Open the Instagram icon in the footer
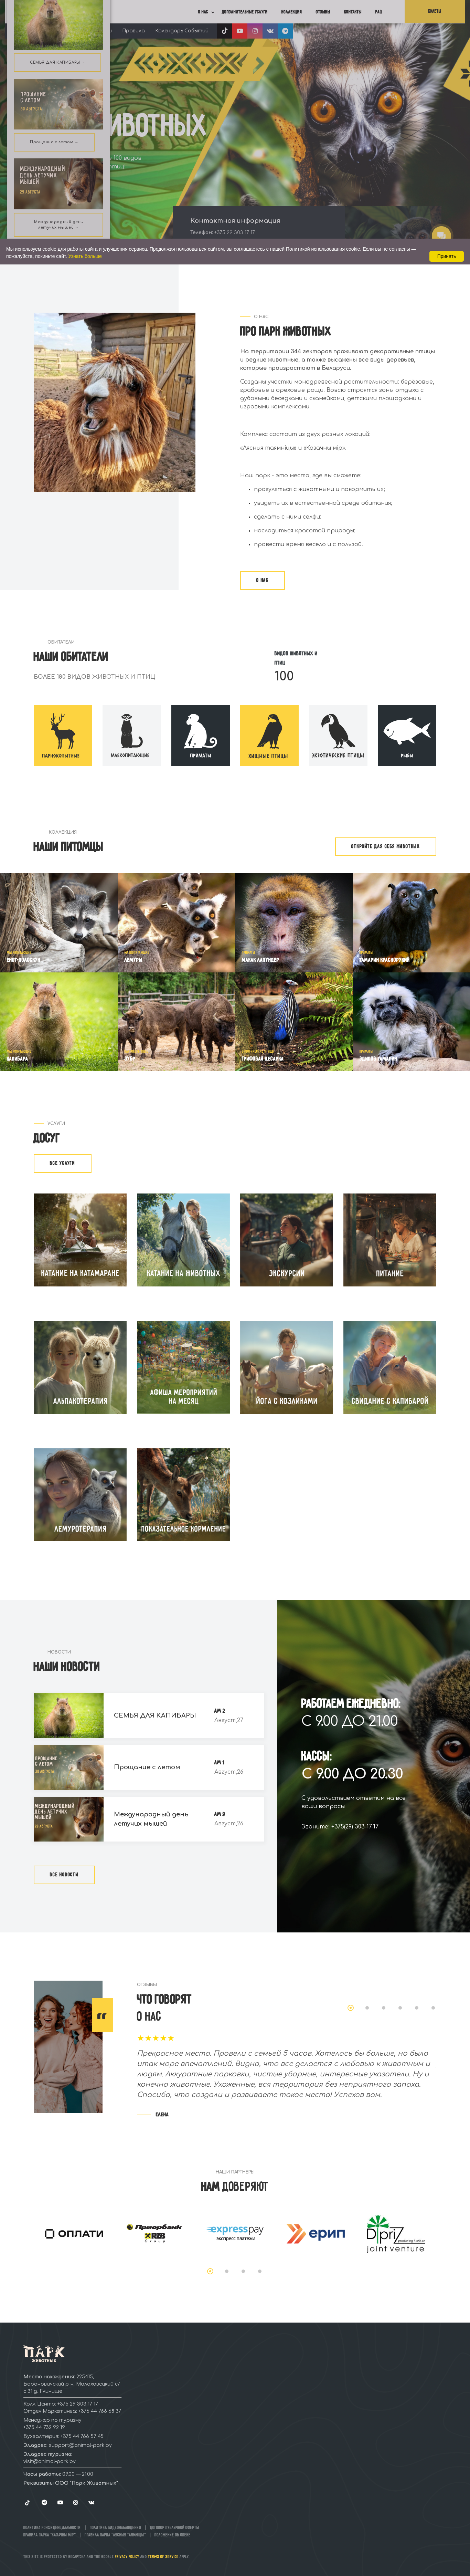Screen dimensions: 470x2576 coord(75,2502)
